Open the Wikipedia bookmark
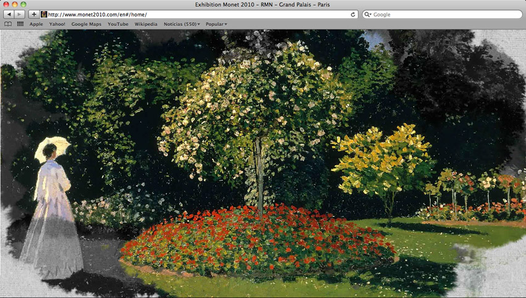Image resolution: width=526 pixels, height=298 pixels. pos(146,24)
